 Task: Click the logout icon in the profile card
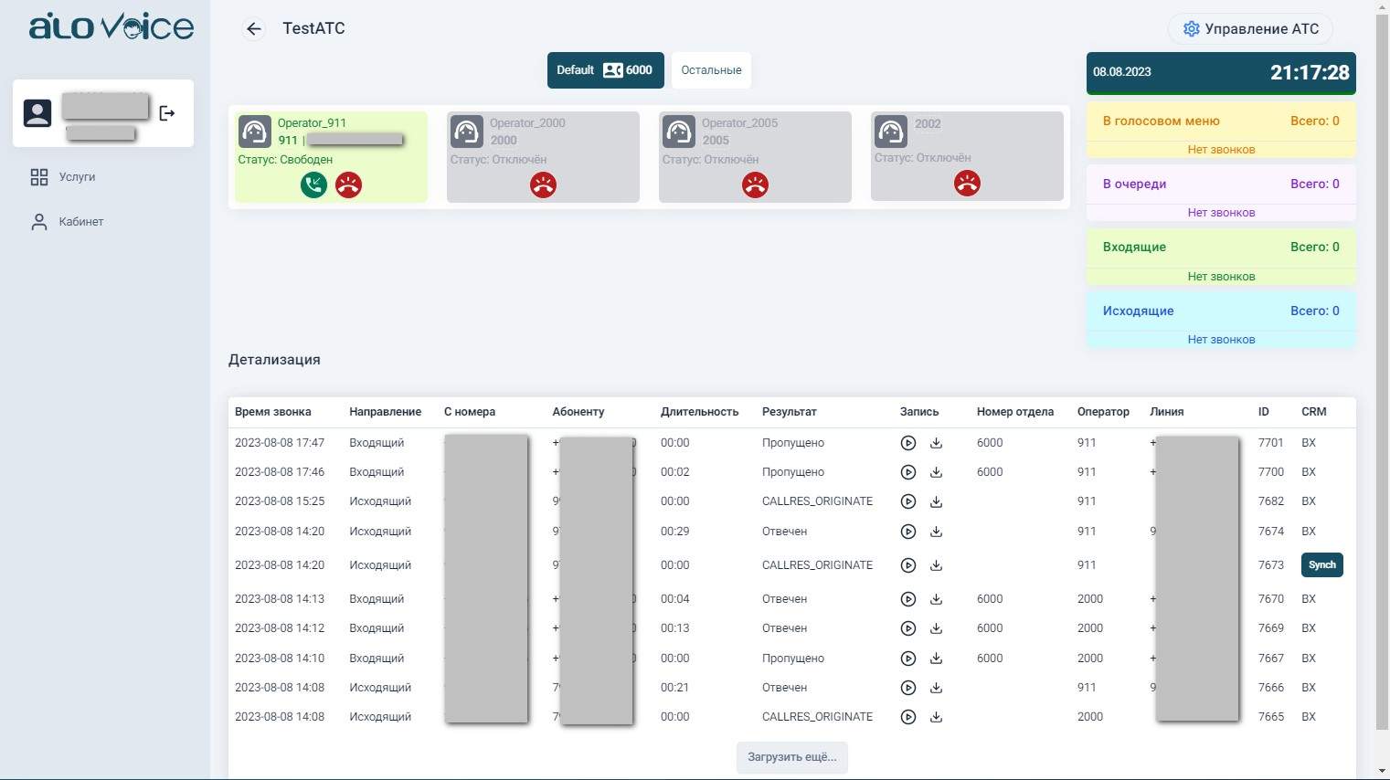click(x=167, y=113)
